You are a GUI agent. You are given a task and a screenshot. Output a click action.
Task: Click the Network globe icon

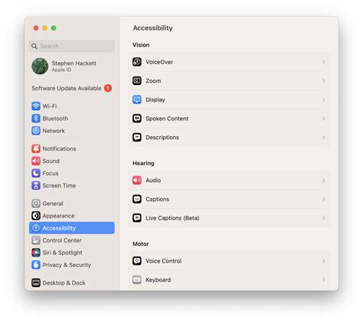[x=36, y=131]
